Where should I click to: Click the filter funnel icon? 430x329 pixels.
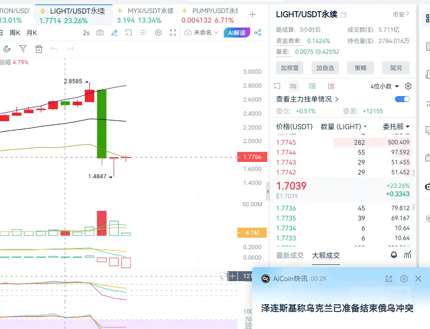coord(23,49)
